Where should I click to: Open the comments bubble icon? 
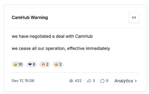[x=102, y=81]
